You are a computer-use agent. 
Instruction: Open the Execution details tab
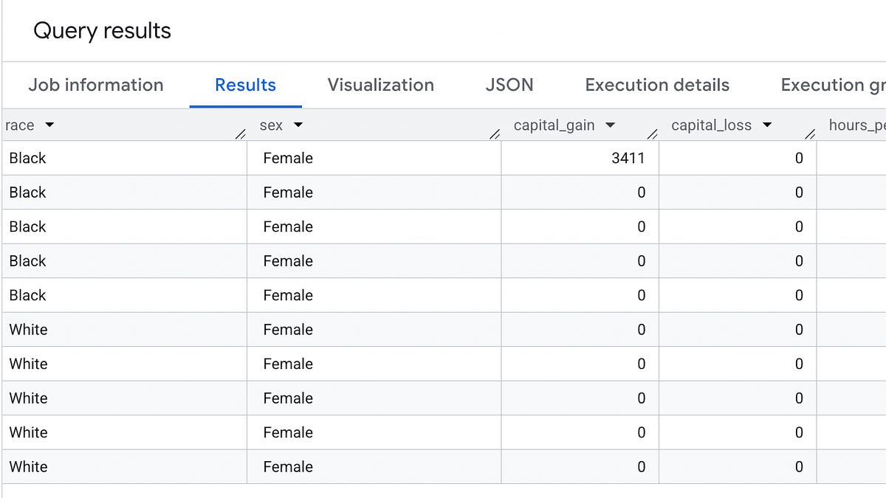(x=656, y=85)
